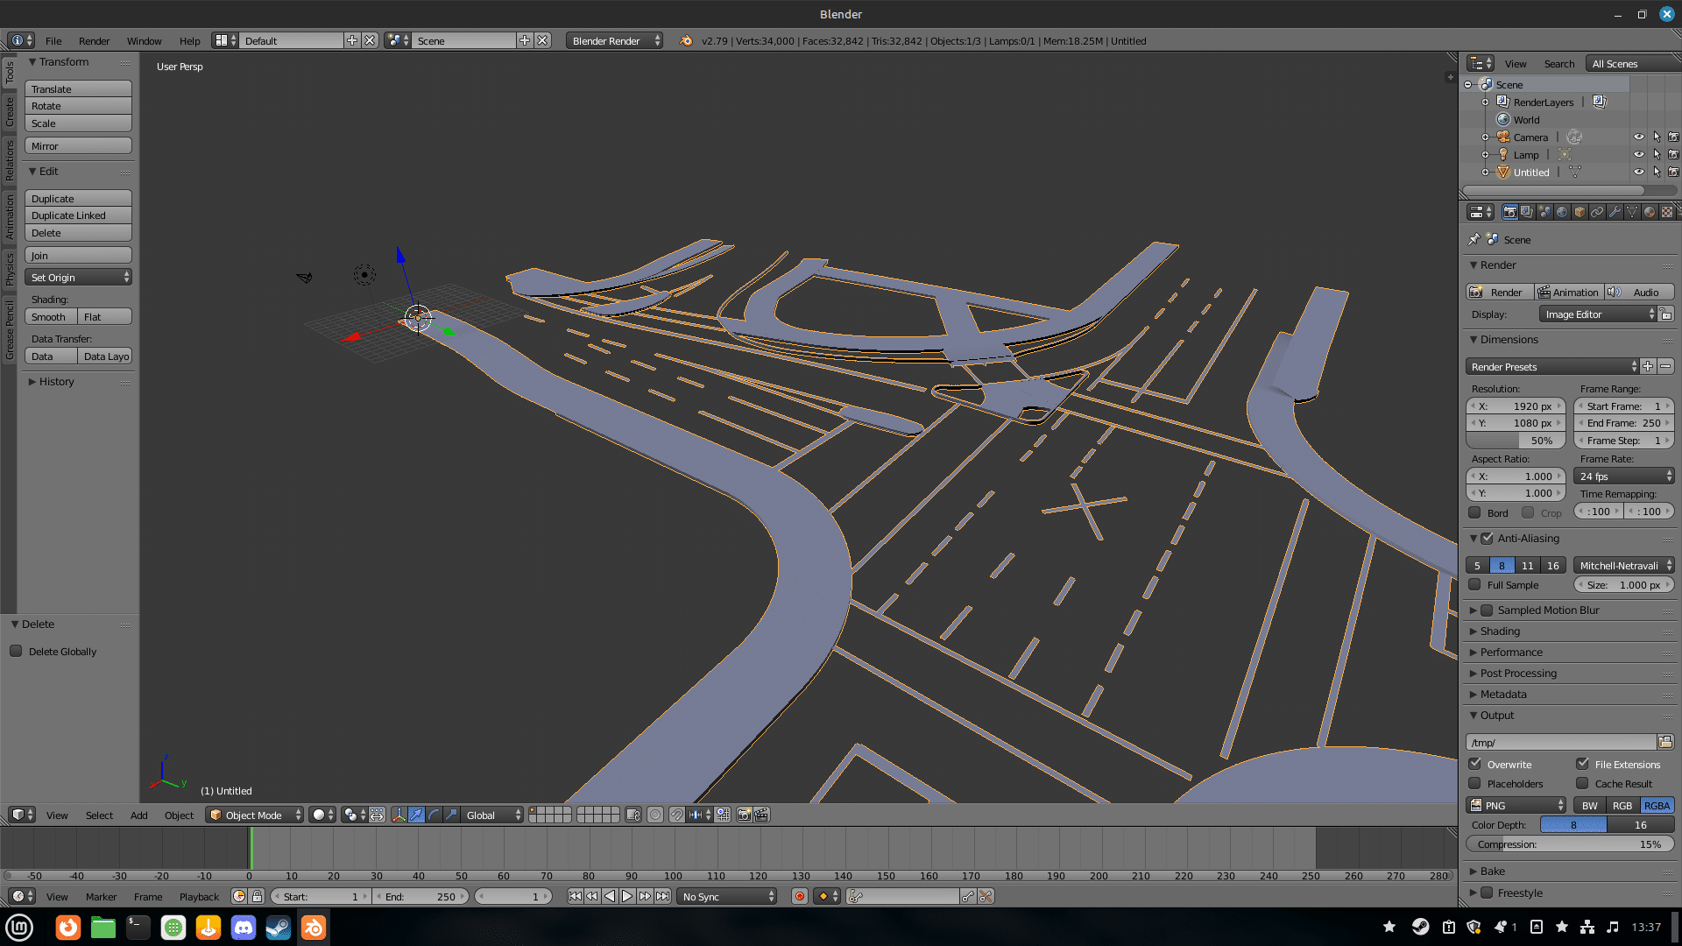Open the Modifiers wrench properties tab
The height and width of the screenshot is (946, 1682).
tap(1615, 212)
